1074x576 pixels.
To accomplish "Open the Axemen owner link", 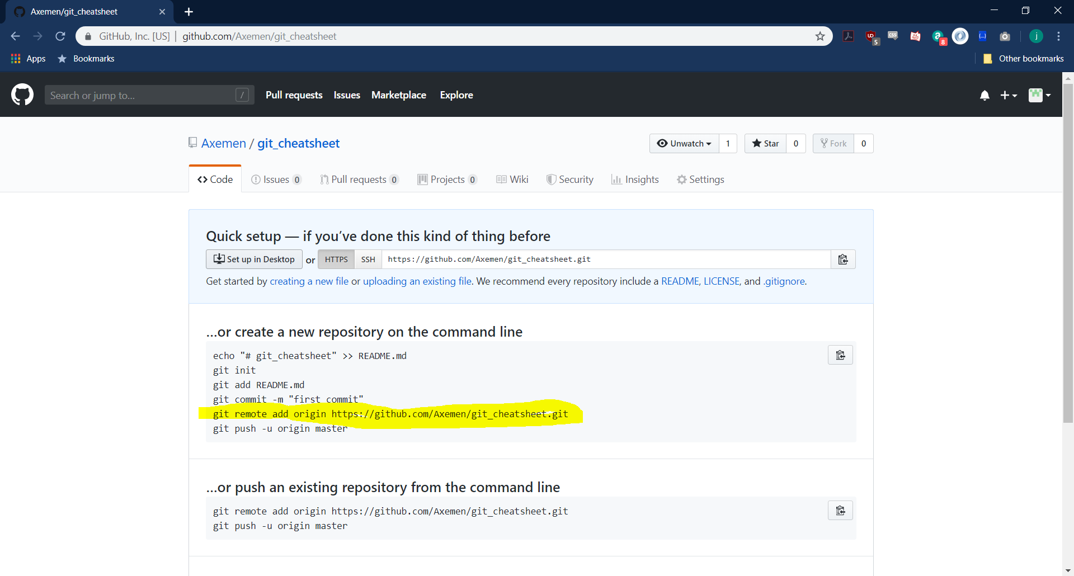I will point(224,144).
